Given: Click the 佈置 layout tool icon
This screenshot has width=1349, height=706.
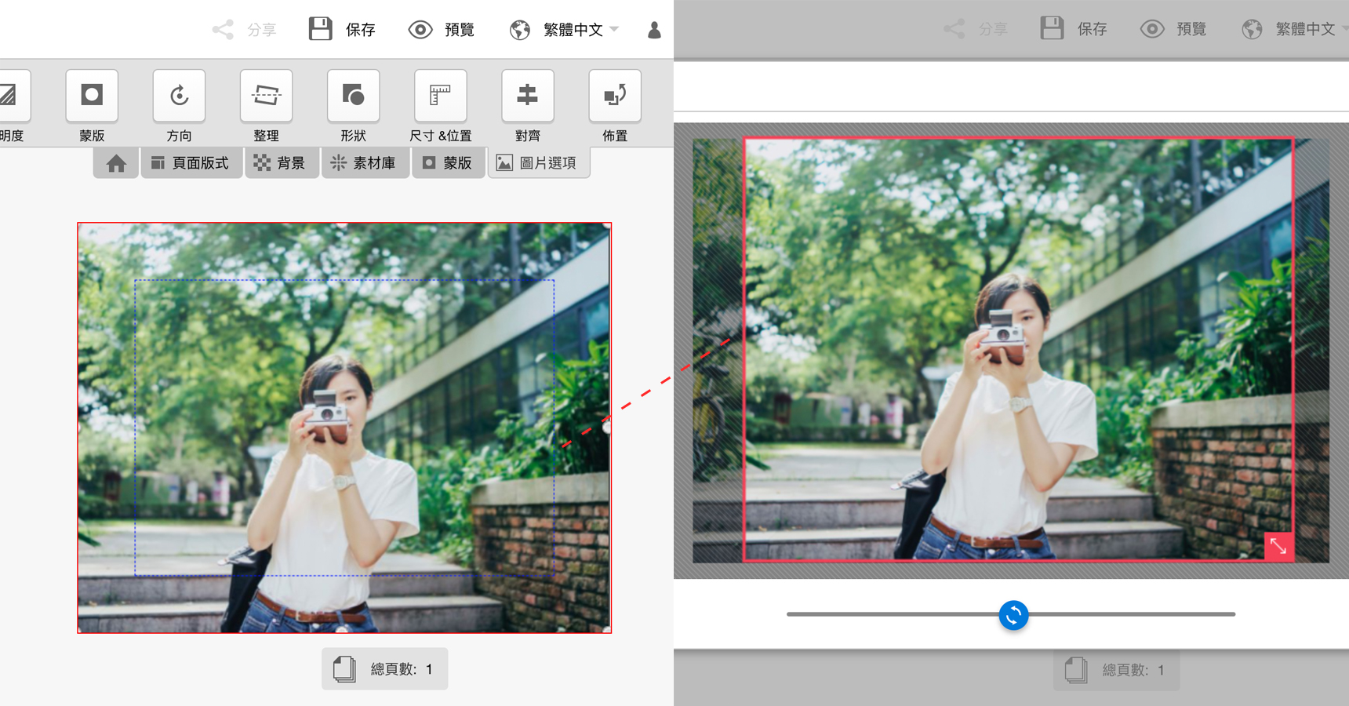Looking at the screenshot, I should (x=614, y=96).
